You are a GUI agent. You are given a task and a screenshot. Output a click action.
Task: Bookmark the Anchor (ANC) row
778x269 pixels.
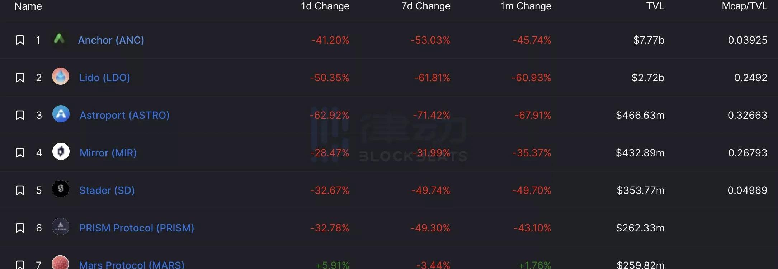20,40
